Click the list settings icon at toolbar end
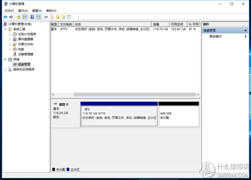The width and height of the screenshot is (251, 180). click(69, 17)
